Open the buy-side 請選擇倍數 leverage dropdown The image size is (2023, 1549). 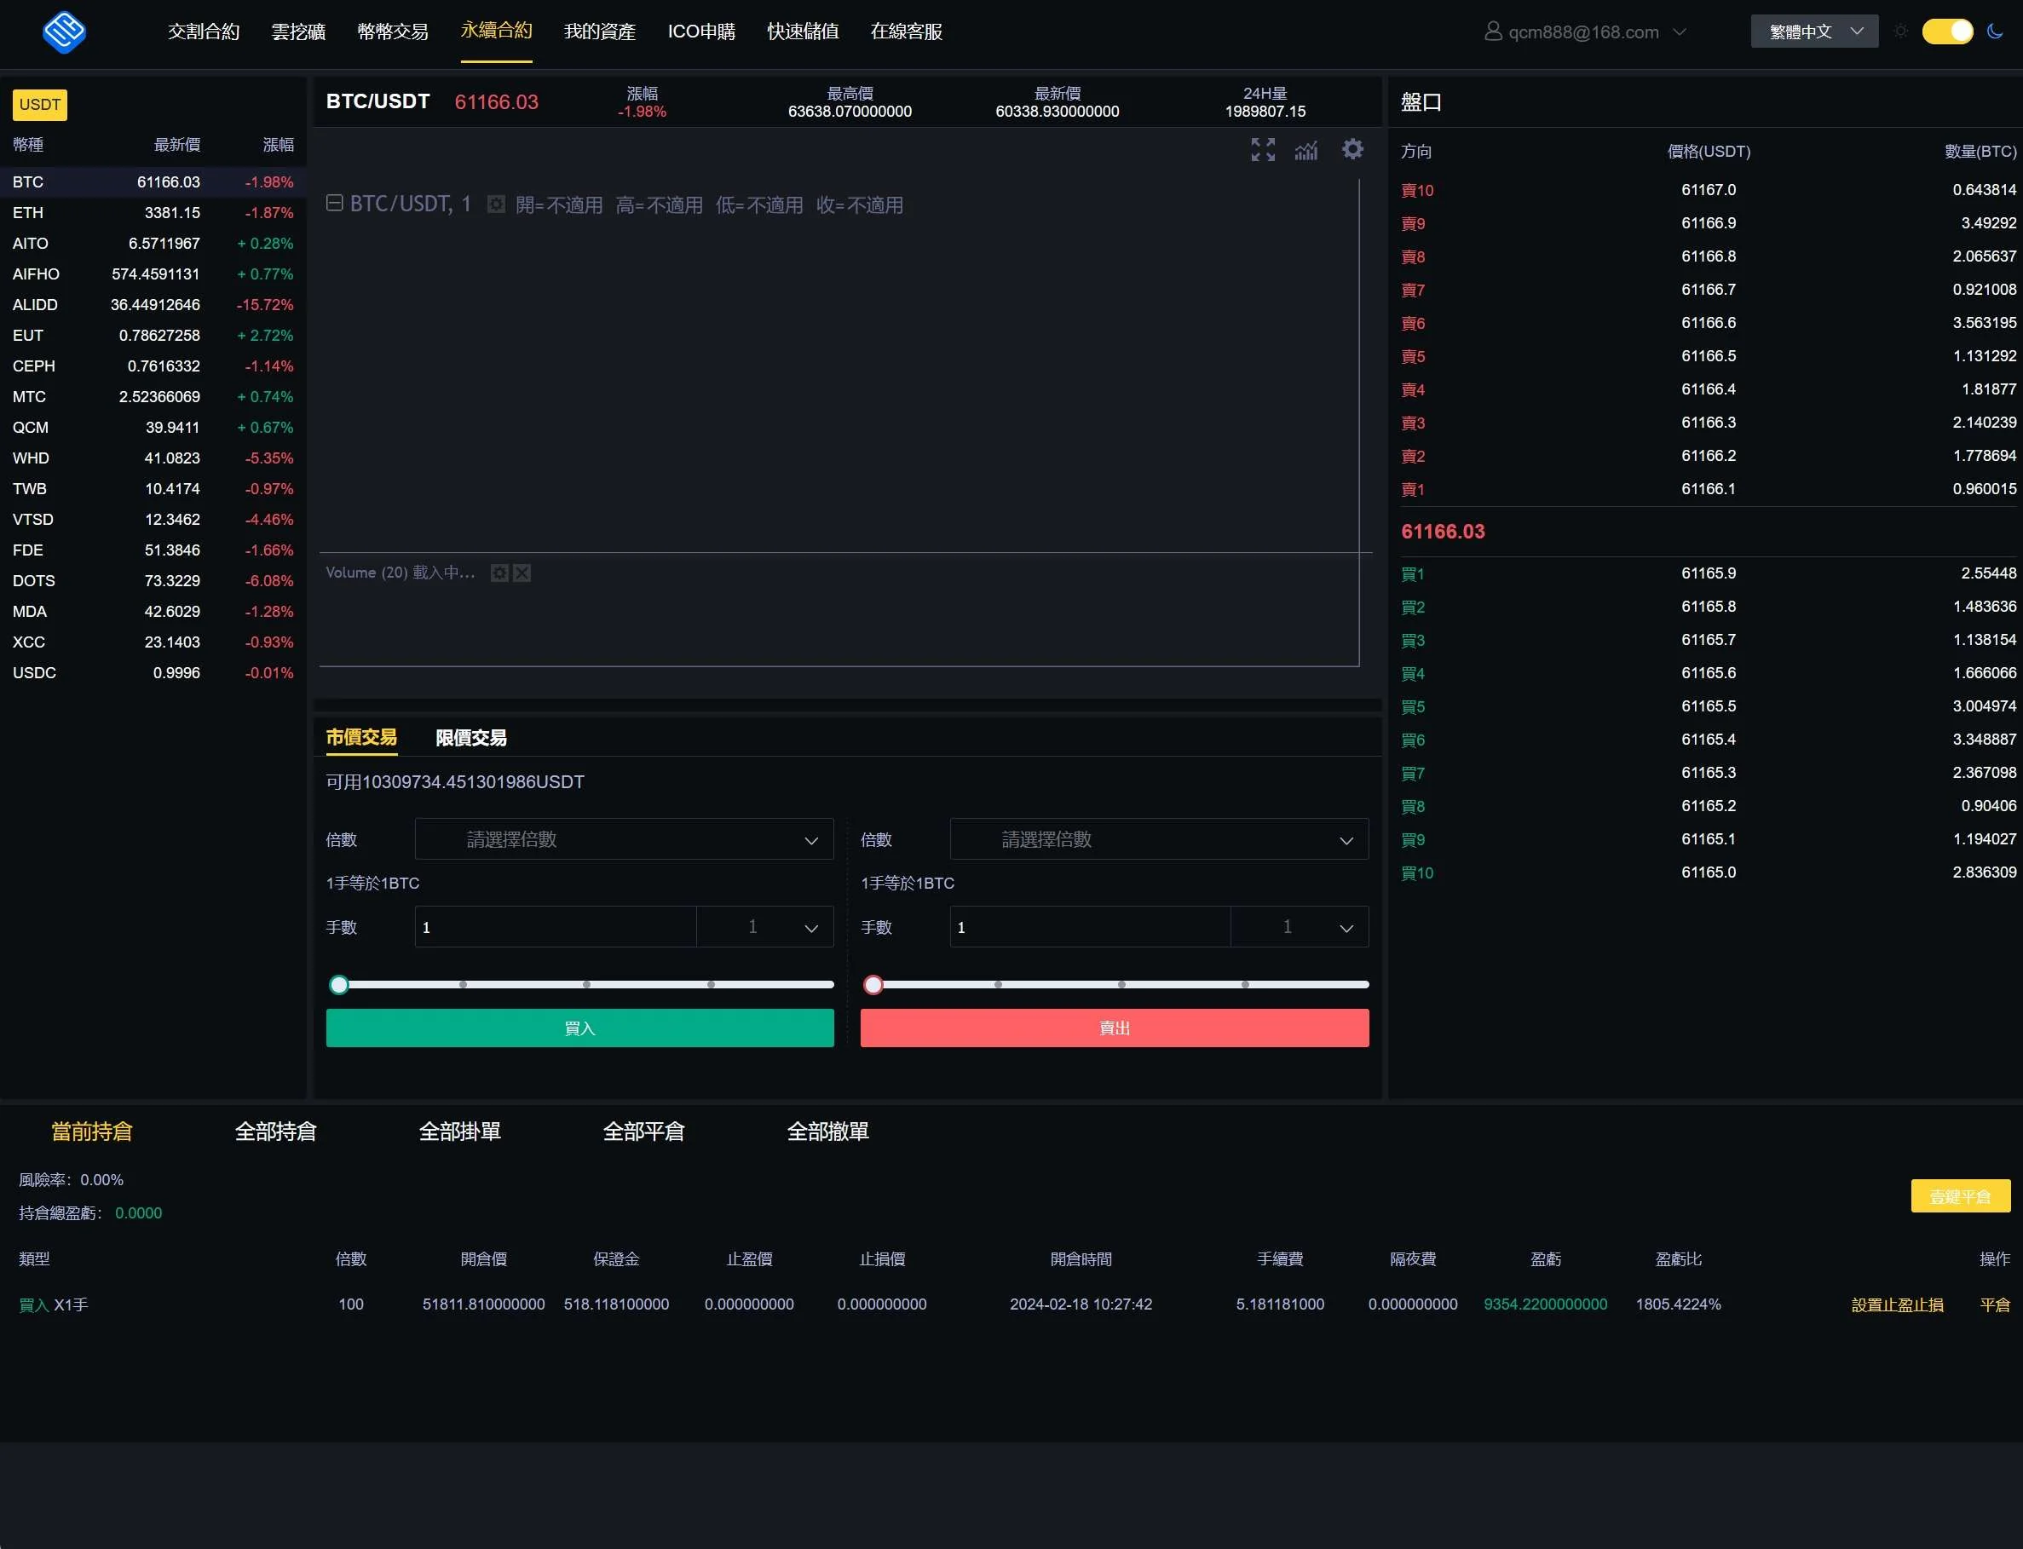coord(625,839)
